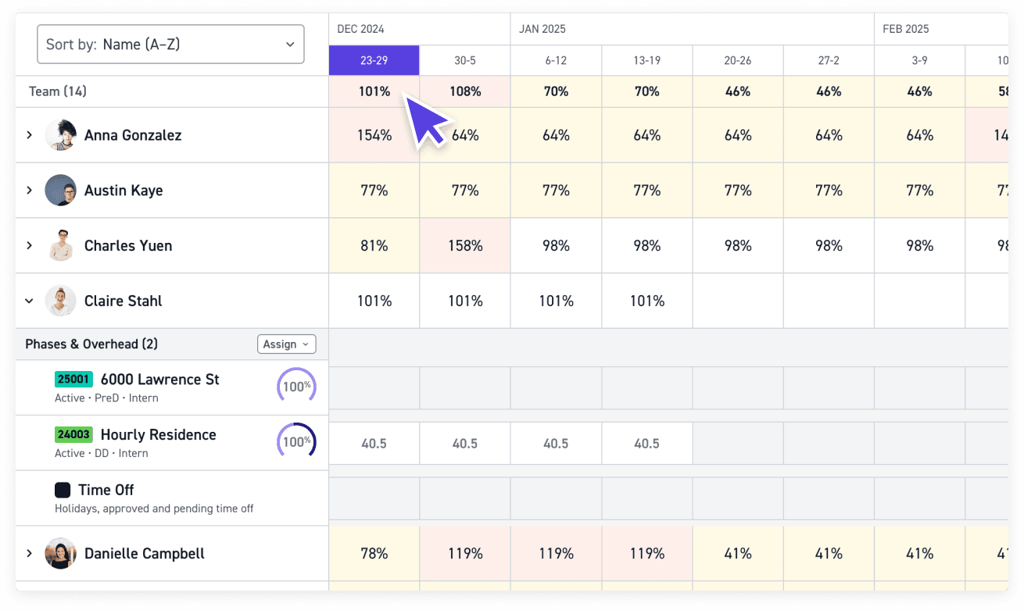Expand Danielle Campbell's row
Viewport: 1024px width, 610px height.
click(30, 553)
